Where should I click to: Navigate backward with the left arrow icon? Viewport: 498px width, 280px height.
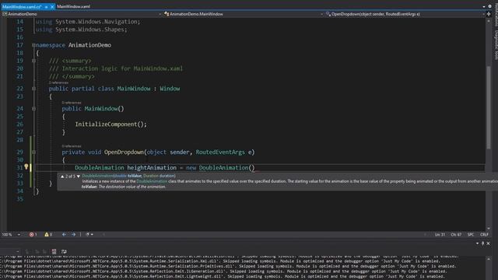point(64,235)
